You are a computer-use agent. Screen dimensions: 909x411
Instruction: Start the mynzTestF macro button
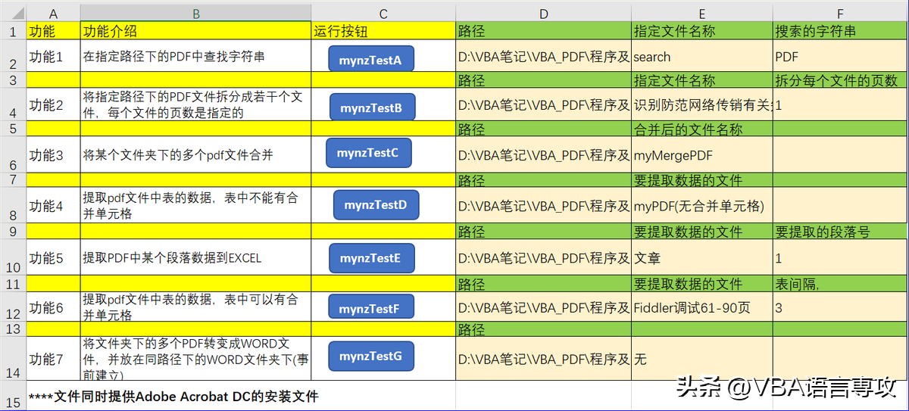(370, 307)
